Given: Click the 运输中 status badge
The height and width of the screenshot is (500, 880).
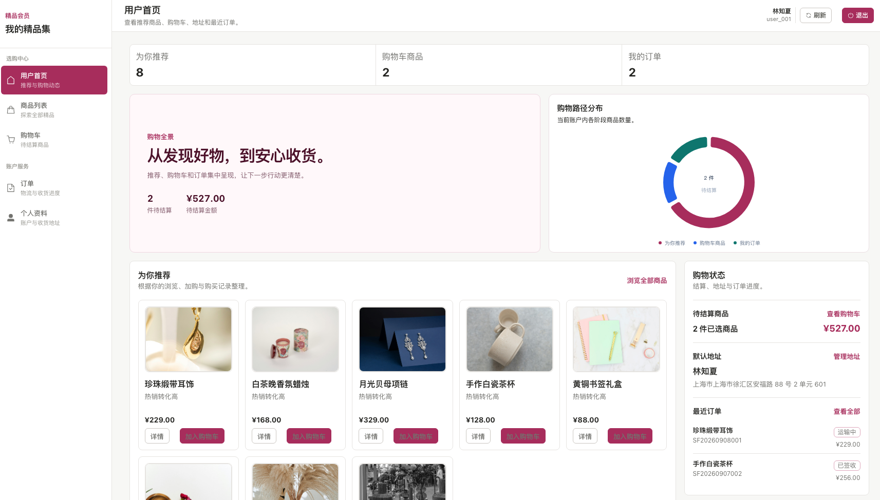Looking at the screenshot, I should point(847,432).
